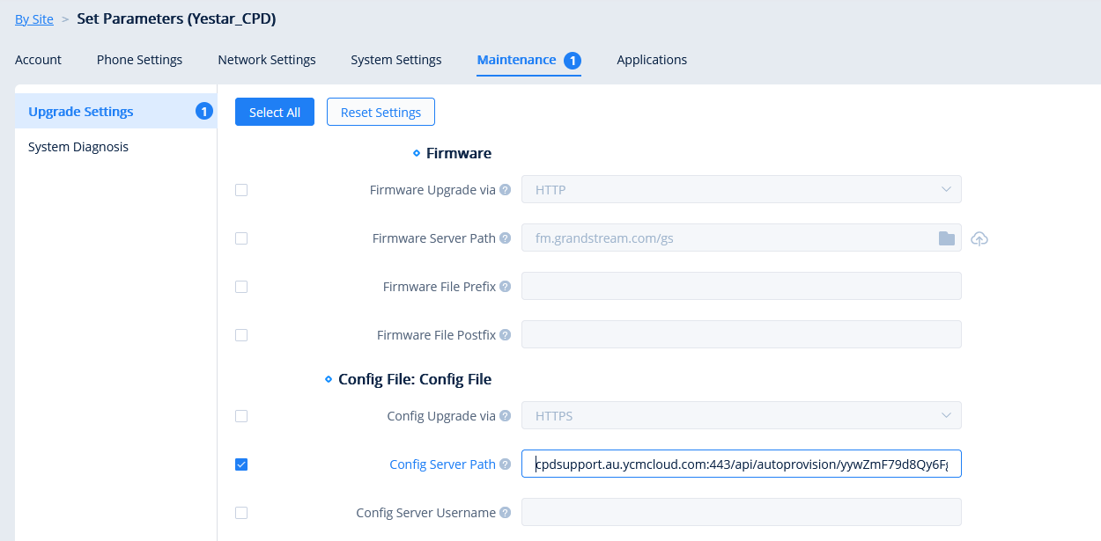Viewport: 1101px width, 541px height.
Task: Switch to the Network Settings tab
Action: [x=267, y=60]
